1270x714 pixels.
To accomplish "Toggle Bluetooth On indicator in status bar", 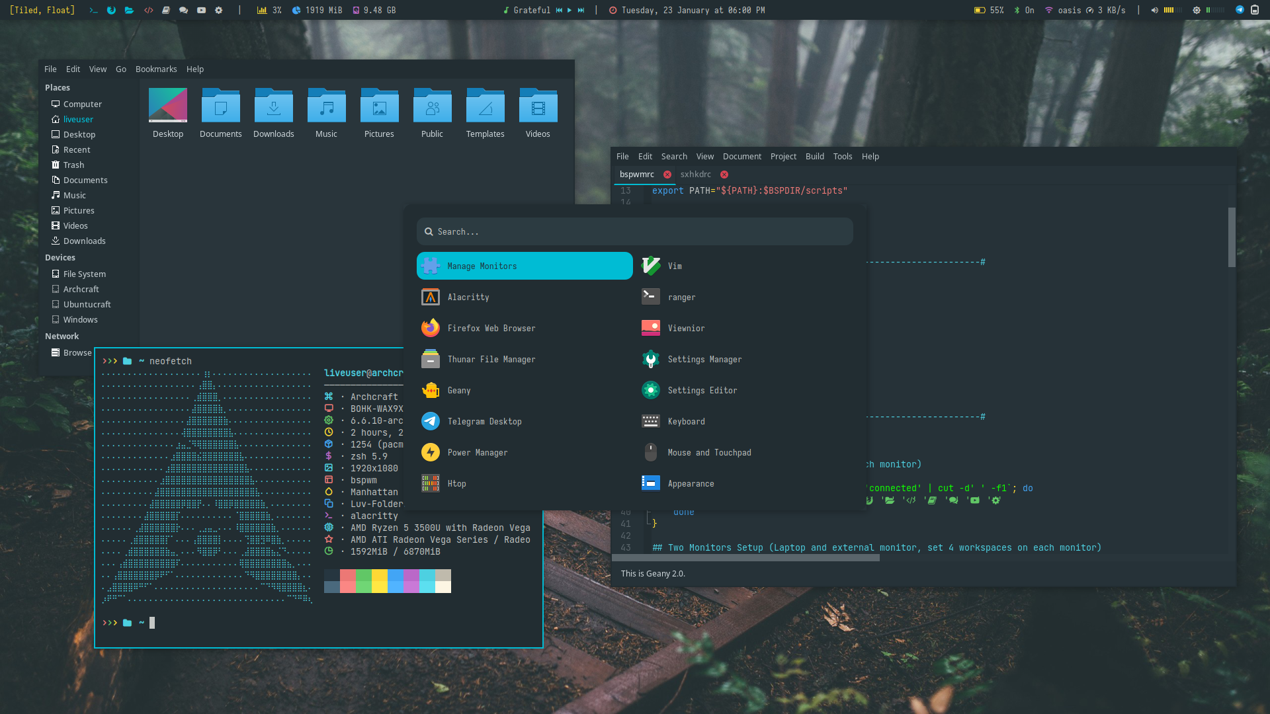I will [x=1024, y=10].
